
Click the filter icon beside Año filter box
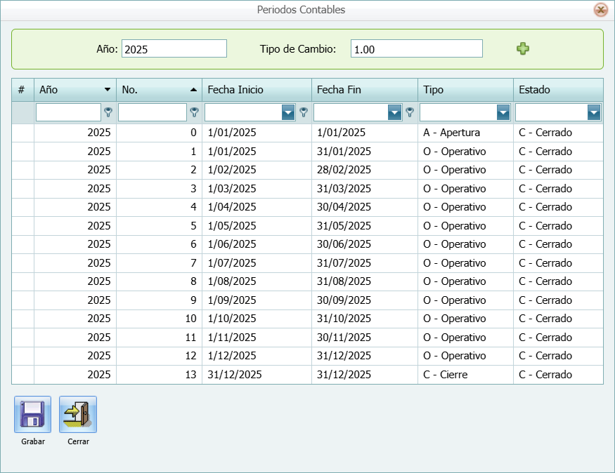pos(108,112)
